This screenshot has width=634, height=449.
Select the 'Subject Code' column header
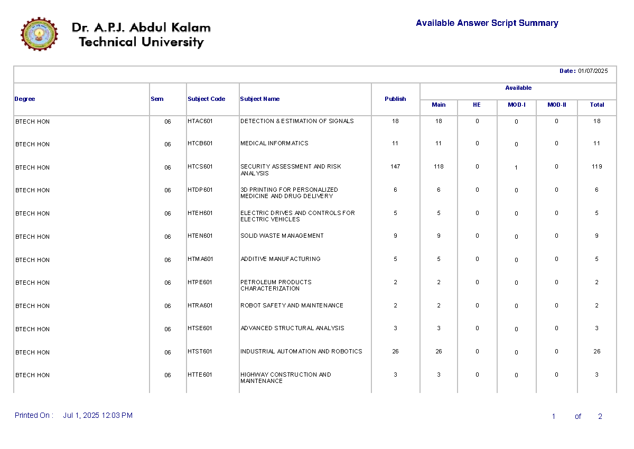(206, 99)
